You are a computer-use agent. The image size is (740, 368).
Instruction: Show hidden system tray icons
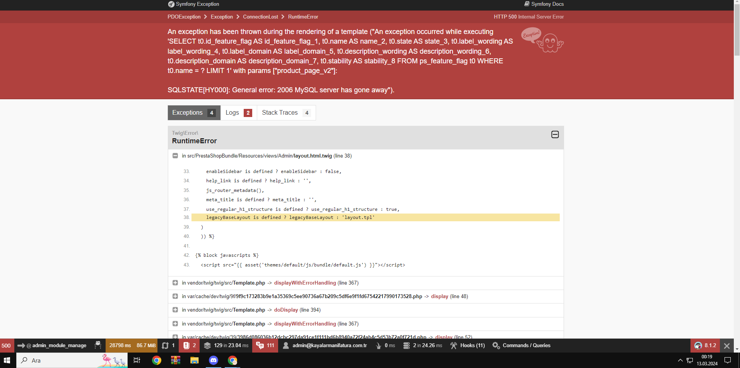(680, 360)
